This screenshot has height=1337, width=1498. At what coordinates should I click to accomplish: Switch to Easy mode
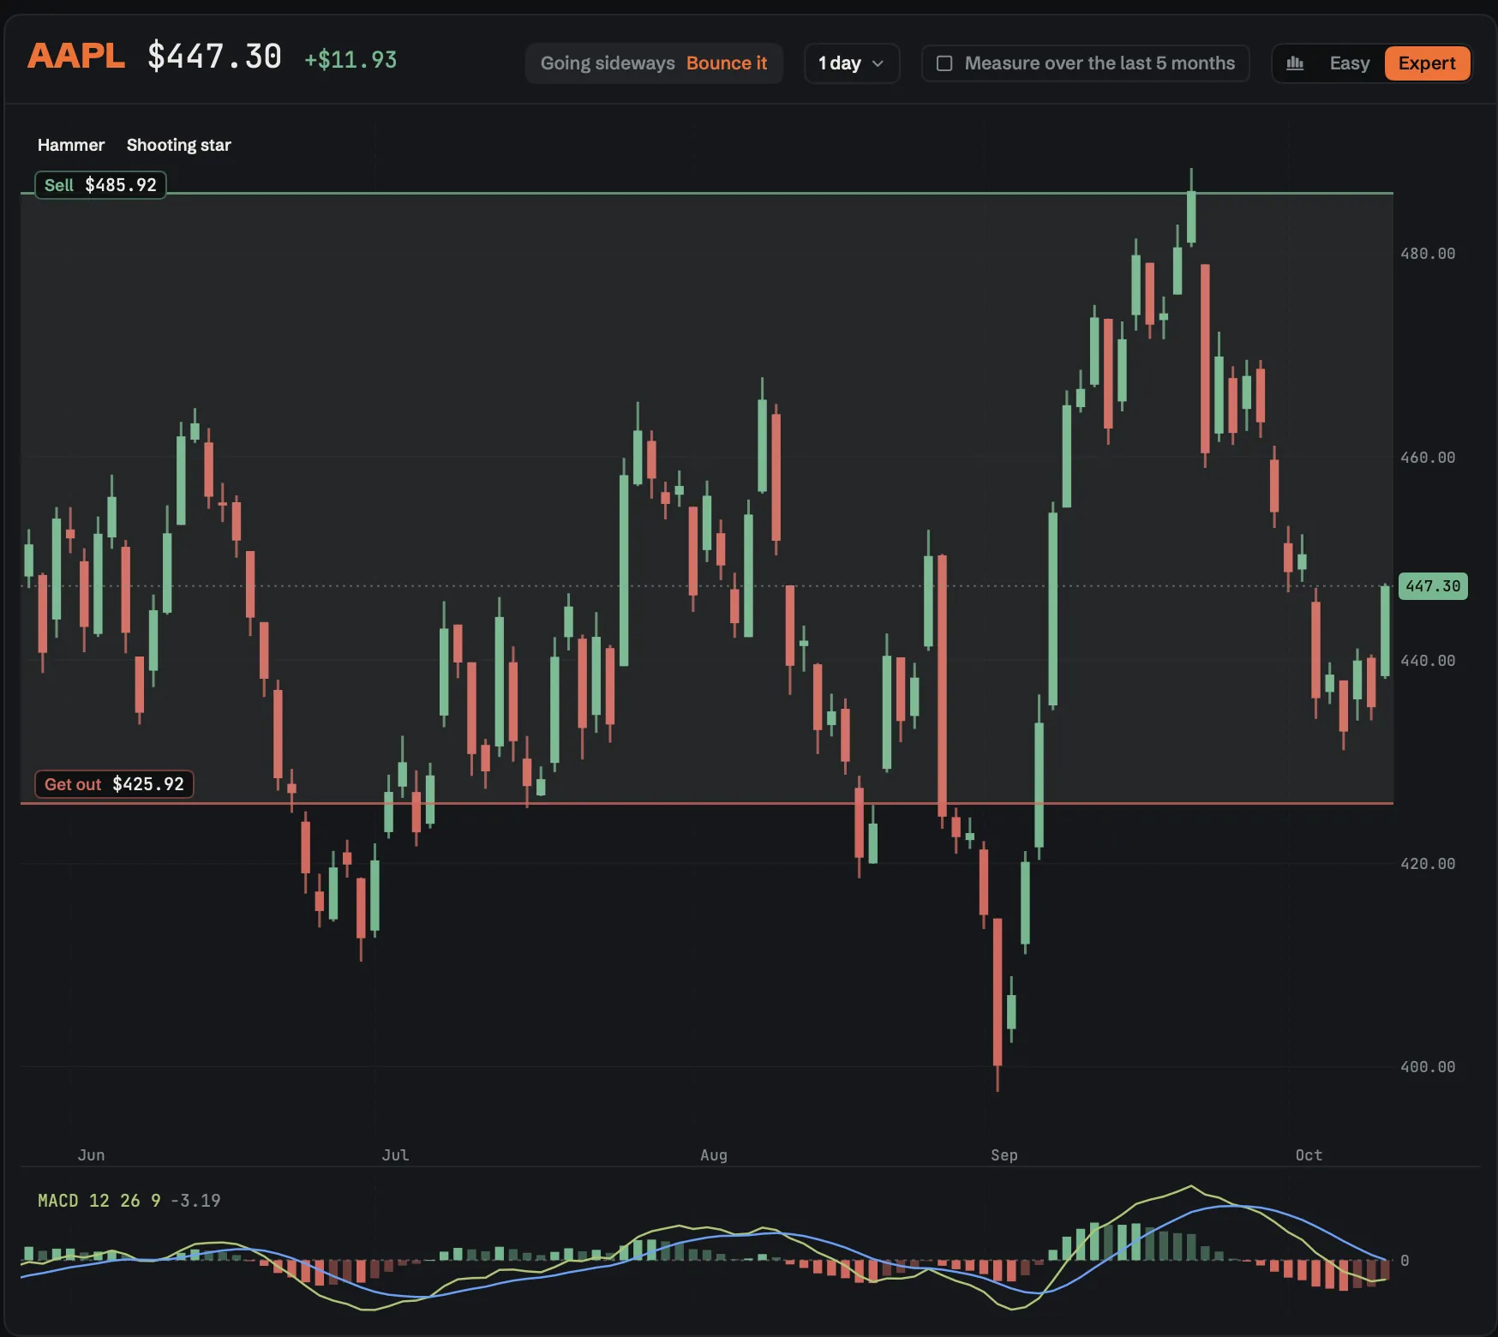[x=1349, y=63]
